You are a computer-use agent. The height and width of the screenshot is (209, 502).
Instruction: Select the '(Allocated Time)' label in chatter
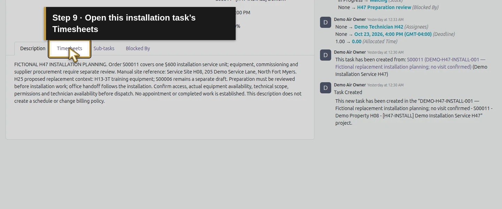(380, 41)
